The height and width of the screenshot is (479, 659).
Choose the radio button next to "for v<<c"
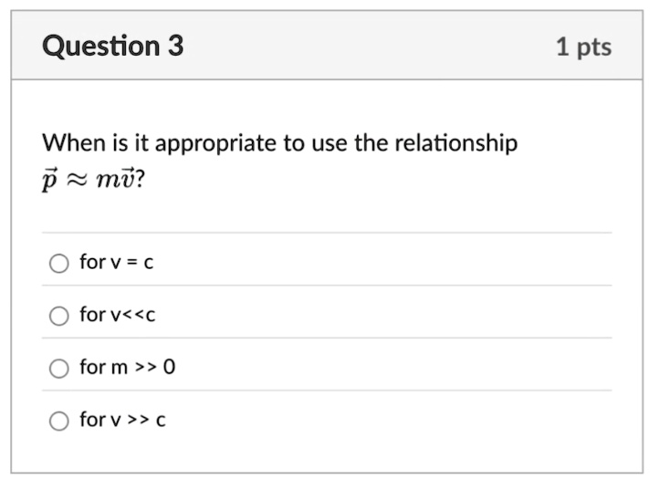pos(58,316)
